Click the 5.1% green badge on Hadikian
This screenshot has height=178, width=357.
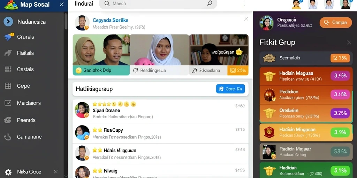click(340, 170)
